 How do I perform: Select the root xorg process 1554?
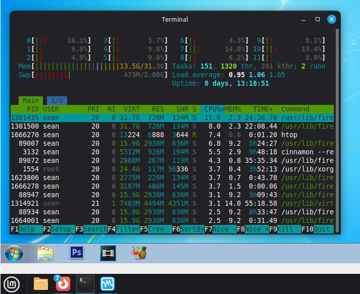172,169
